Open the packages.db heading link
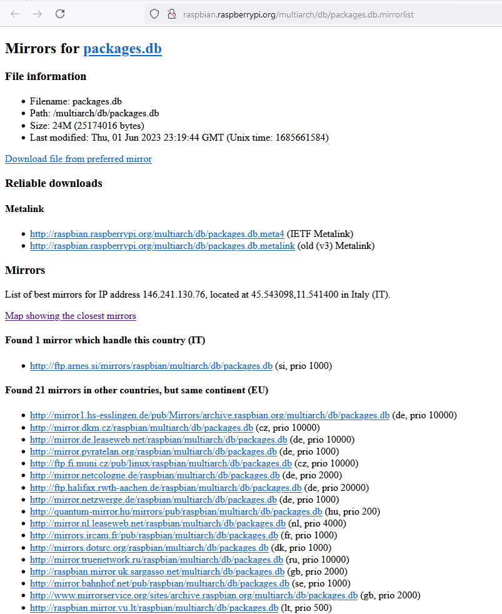502x614 pixels. pos(123,49)
